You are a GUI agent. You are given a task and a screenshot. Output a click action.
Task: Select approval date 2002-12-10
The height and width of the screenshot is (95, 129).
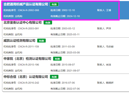(68, 10)
